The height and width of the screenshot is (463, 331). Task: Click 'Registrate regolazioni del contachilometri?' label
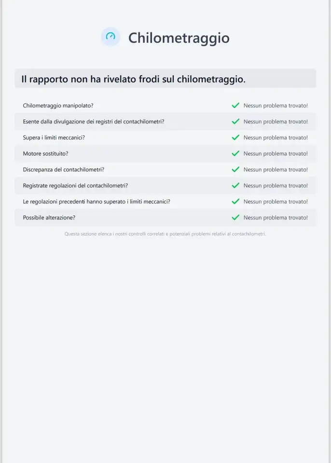[75, 186]
